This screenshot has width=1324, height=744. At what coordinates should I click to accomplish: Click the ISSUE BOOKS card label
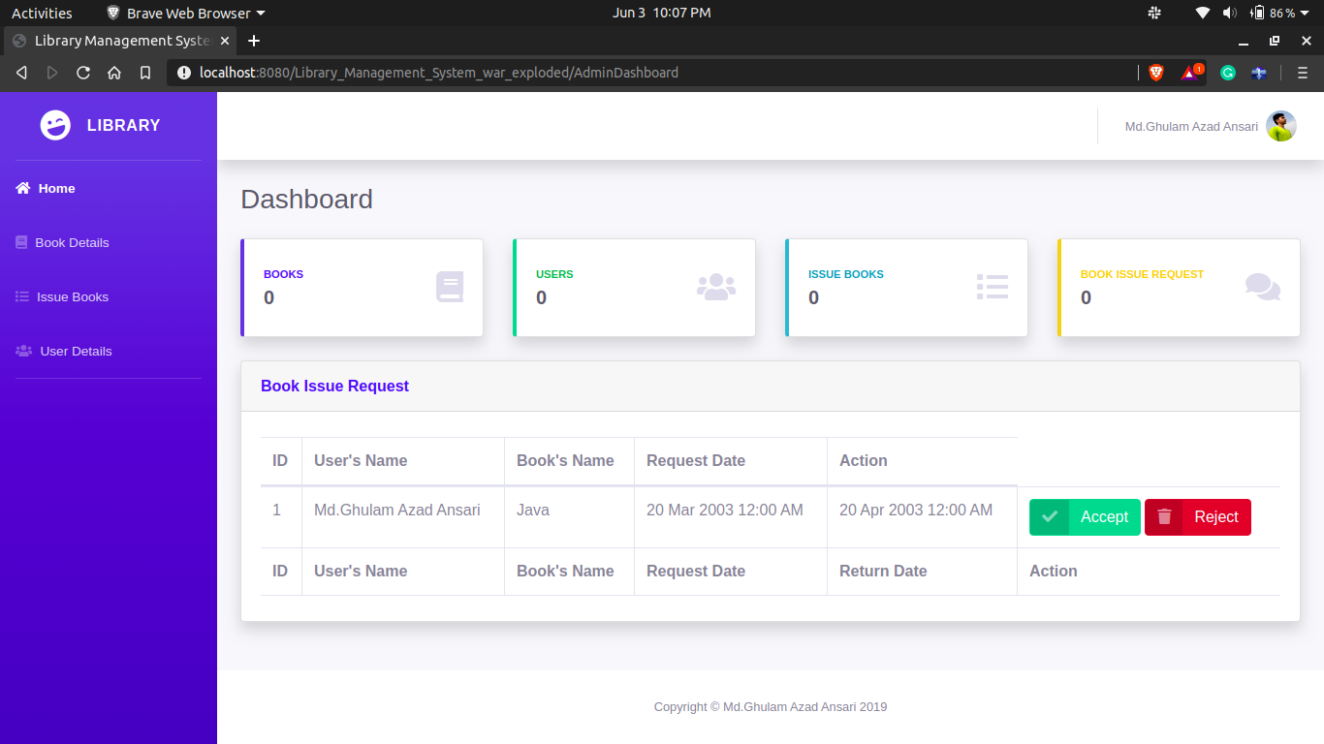(x=846, y=274)
